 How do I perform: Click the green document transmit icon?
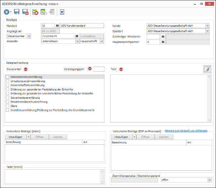(44, 12)
